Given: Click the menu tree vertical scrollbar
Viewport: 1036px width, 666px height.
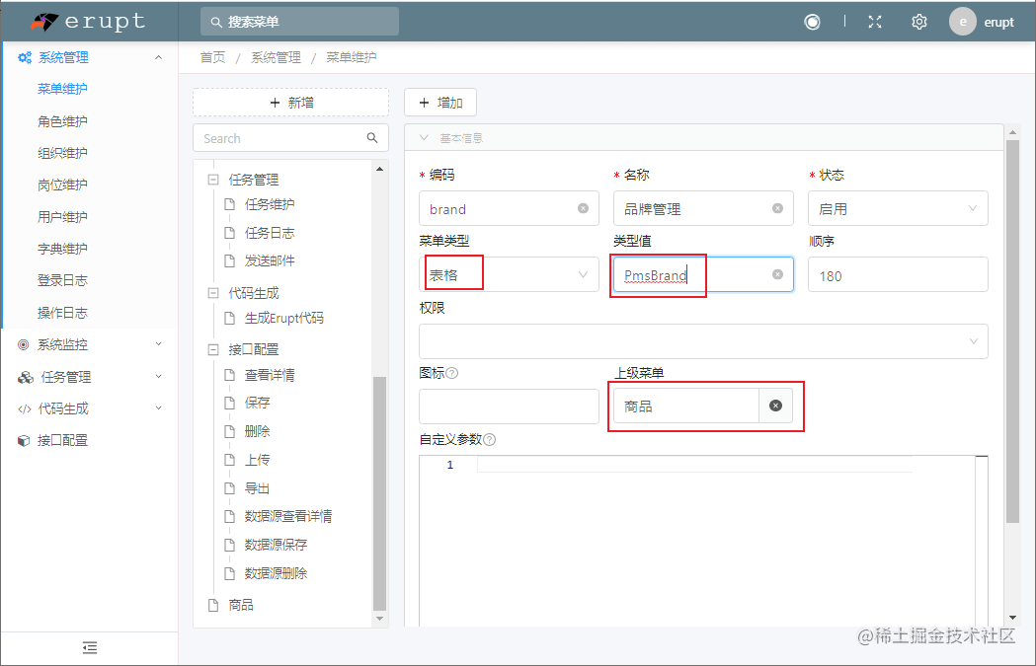Looking at the screenshot, I should pyautogui.click(x=379, y=493).
